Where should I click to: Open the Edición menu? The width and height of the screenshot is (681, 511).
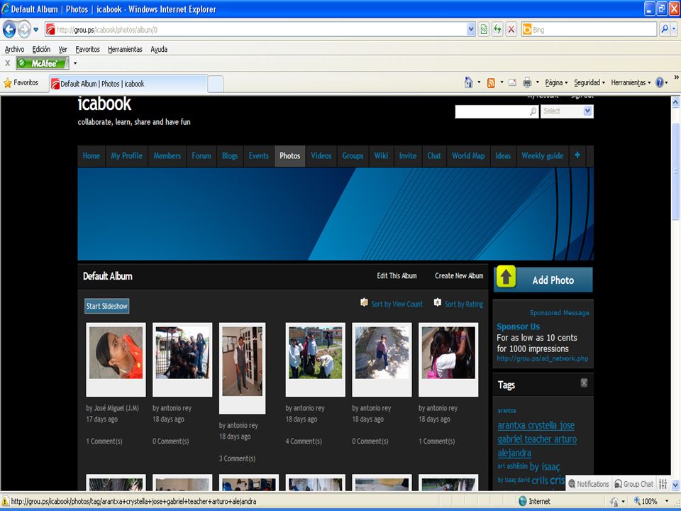click(41, 50)
